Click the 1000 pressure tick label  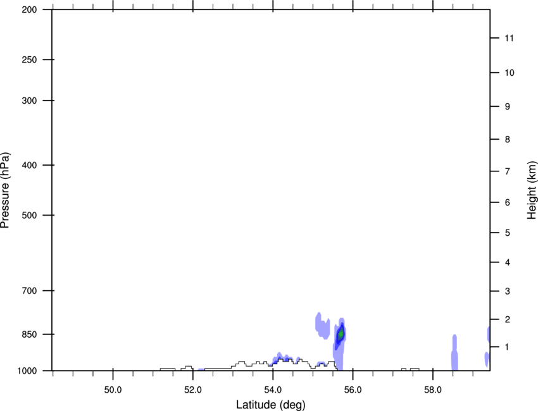(27, 371)
